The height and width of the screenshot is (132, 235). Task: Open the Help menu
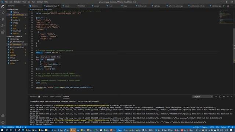click(x=46, y=2)
